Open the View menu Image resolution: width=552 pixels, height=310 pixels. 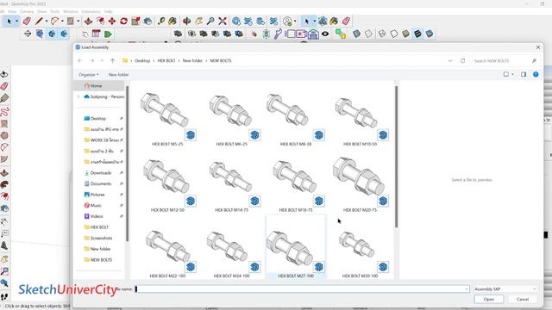(x=12, y=11)
